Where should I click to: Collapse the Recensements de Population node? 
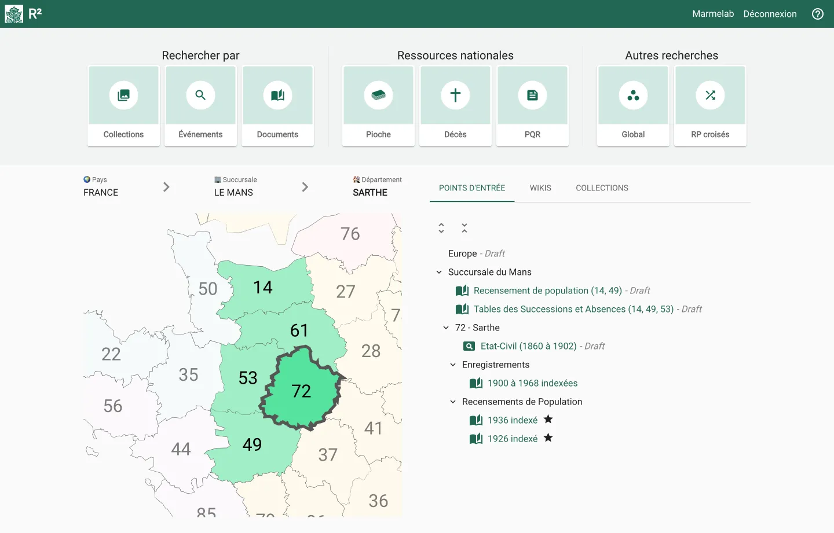(x=453, y=402)
